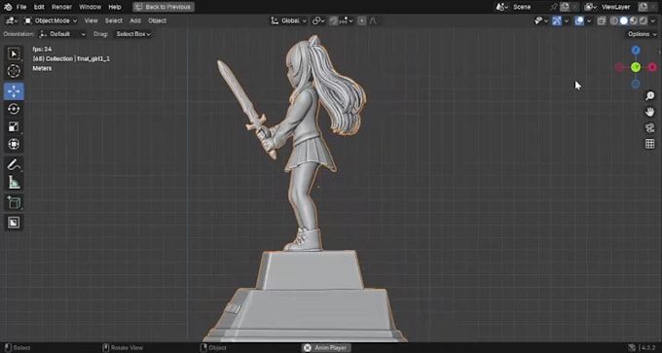Open the viewport Add menu

point(135,20)
